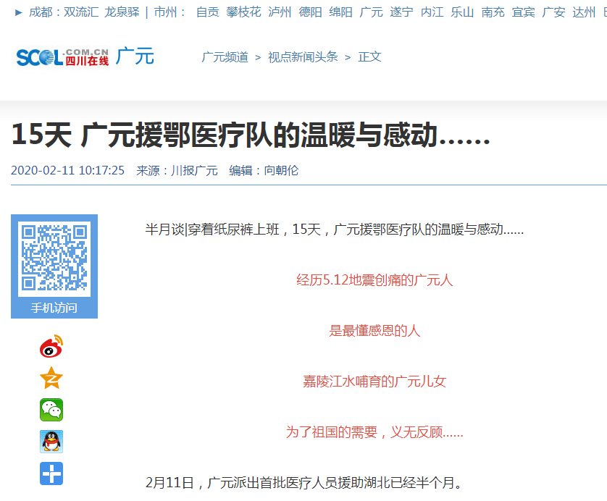
Task: Open the 自贡 city link
Action: click(x=207, y=12)
